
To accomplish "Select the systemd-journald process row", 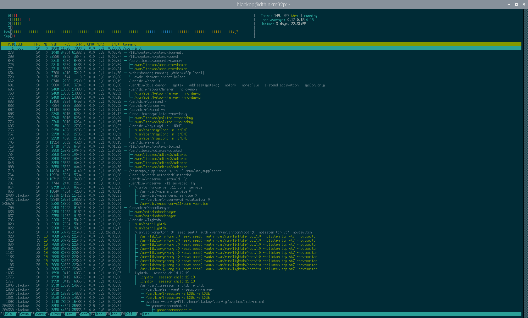I will (261, 52).
